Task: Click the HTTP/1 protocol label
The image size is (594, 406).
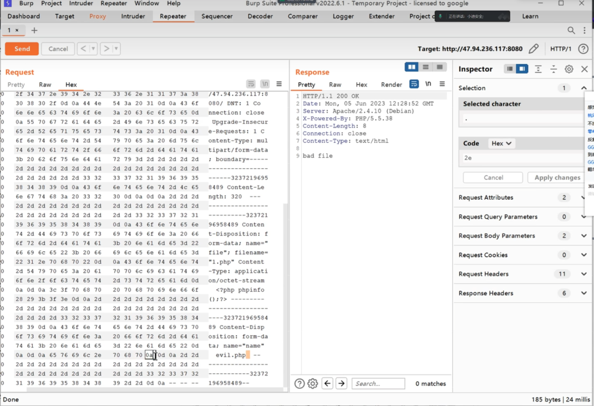Action: tap(561, 49)
